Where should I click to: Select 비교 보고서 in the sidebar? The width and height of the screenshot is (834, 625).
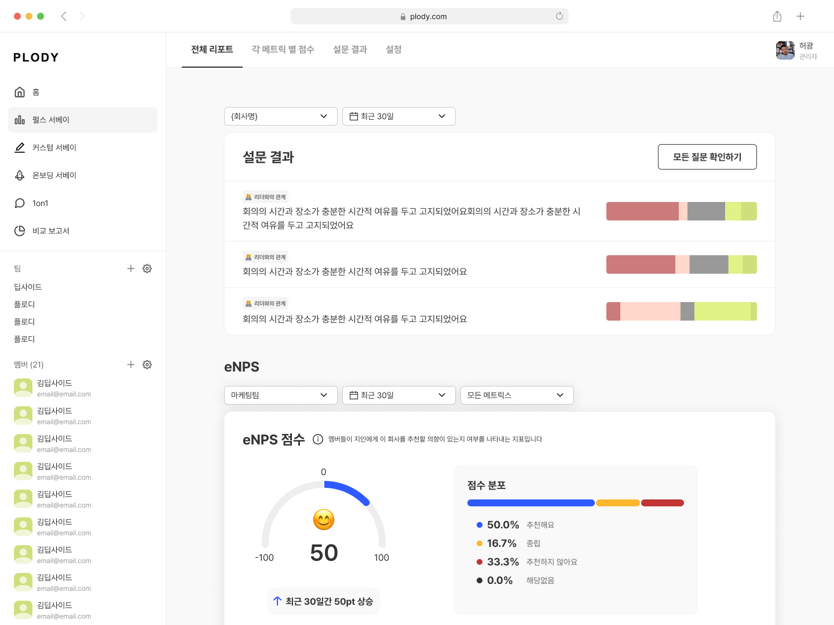point(83,231)
